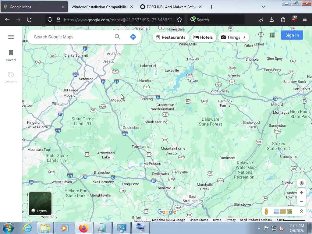Toggle the map scale unit bar

click(291, 220)
